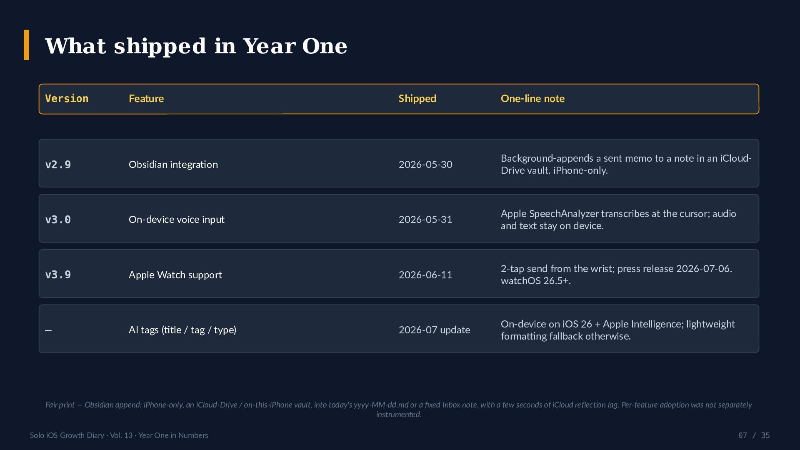Screen dimensions: 800x450
Task: Select the Apple SpeechAnalyzer note text
Action: pyautogui.click(x=618, y=220)
